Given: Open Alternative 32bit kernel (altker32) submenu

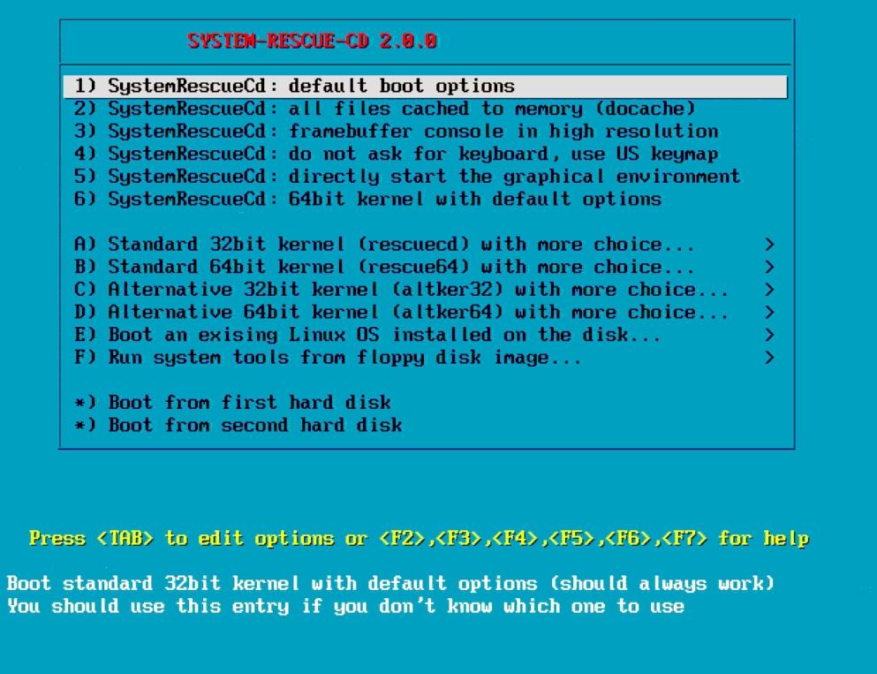Looking at the screenshot, I should (x=425, y=290).
